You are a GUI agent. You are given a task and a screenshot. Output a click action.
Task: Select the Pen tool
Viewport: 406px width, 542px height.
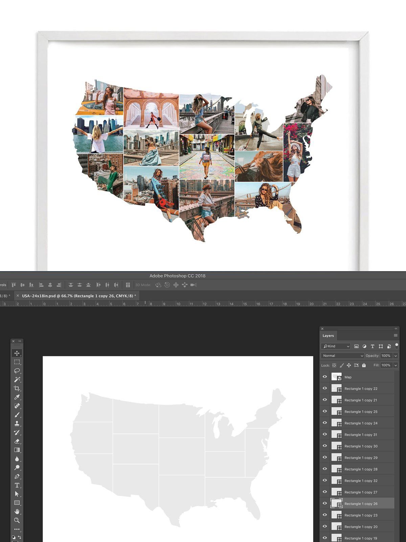(17, 476)
